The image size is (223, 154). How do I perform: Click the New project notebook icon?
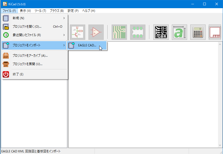[x=6, y=18]
